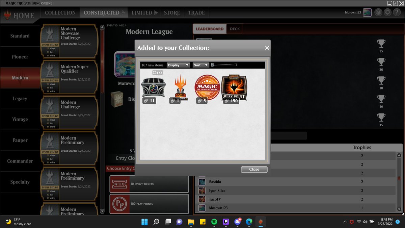The image size is (405, 228).
Task: Select the Planeswalker symbol item with quantity 1
Action: (x=180, y=88)
